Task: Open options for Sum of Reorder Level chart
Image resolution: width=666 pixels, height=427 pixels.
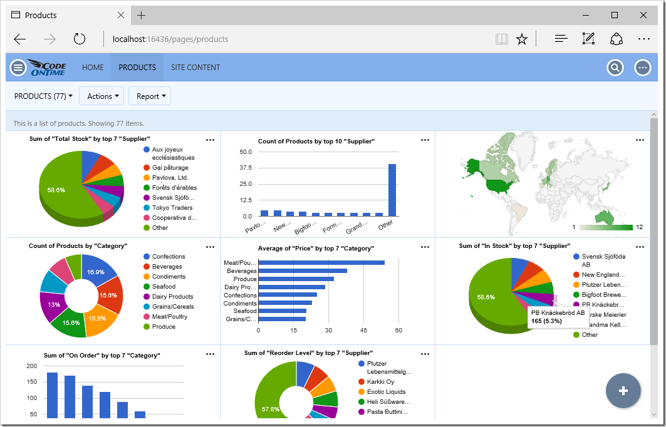Action: [x=425, y=354]
